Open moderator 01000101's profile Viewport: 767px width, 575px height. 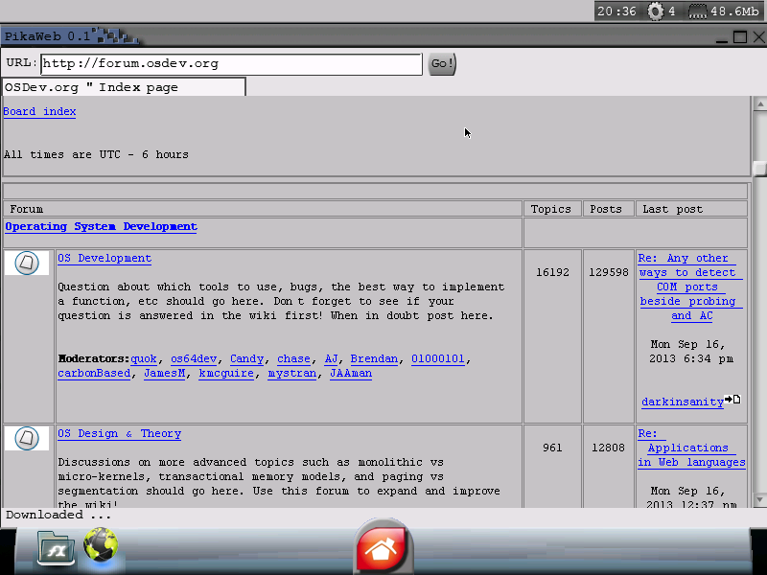tap(438, 358)
